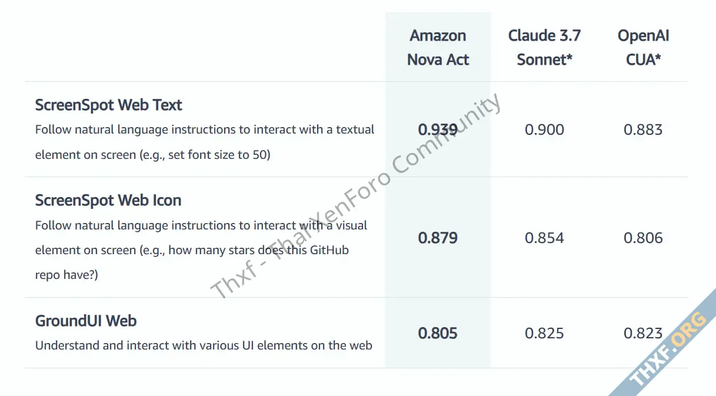The image size is (716, 396).
Task: Select the Claude 3.7 Sonnet column header
Action: tap(544, 48)
